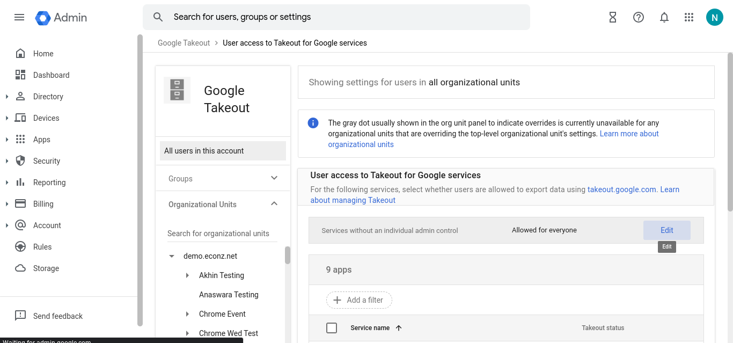Click the Account at-sign icon
Image resolution: width=733 pixels, height=343 pixels.
(x=20, y=225)
